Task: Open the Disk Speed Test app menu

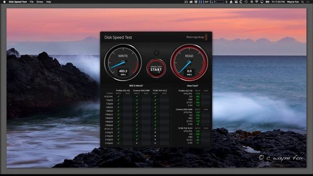Action: [18, 2]
